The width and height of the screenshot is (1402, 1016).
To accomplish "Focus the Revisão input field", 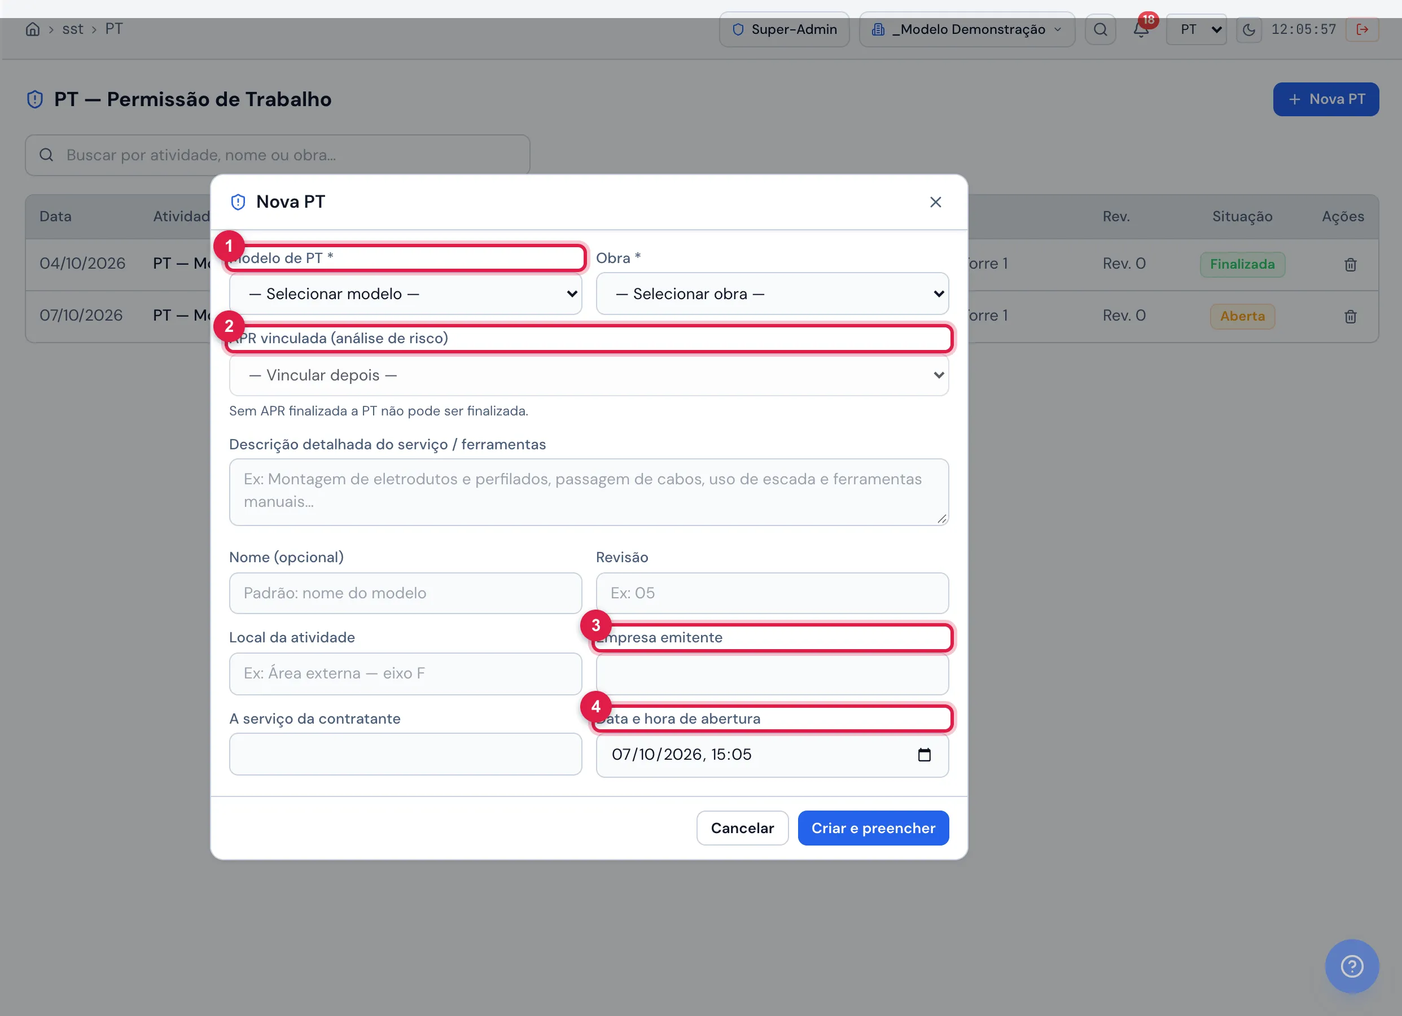I will pos(772,593).
